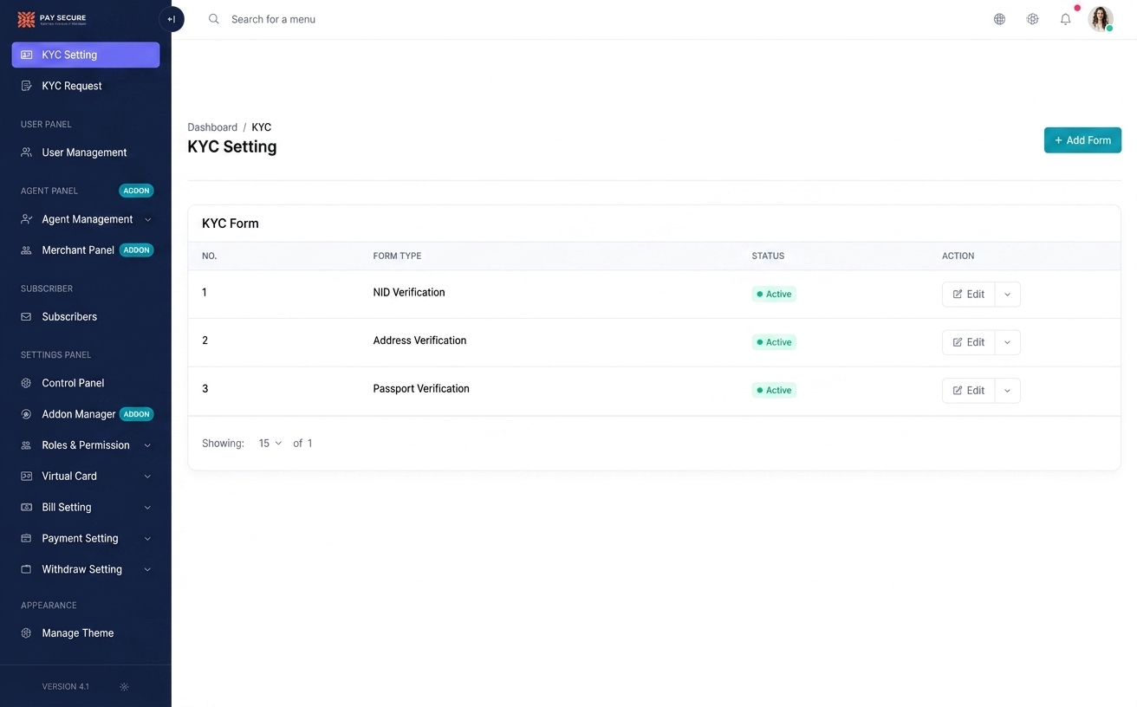
Task: Focus the Search for a menu field
Action: [x=273, y=19]
